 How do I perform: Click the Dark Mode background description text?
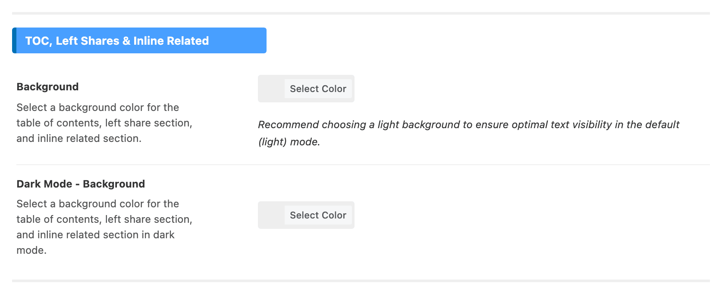(x=104, y=227)
